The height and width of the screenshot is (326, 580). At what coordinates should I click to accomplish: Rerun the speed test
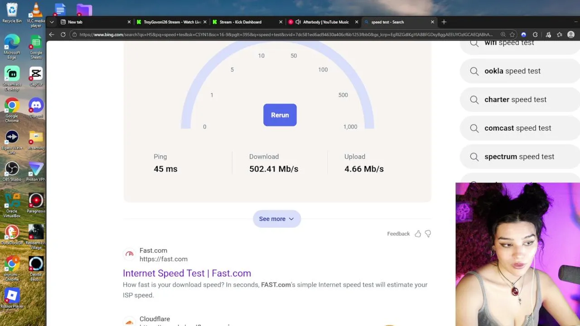[x=280, y=115]
